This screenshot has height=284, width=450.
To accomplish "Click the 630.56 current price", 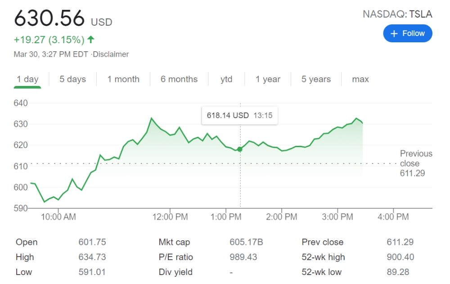I will 49,18.
